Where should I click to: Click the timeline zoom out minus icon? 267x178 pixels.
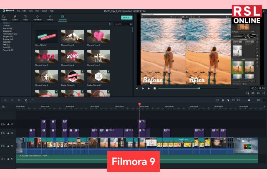(239, 100)
